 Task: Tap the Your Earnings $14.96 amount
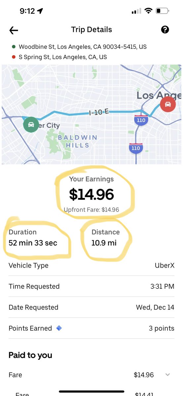point(91,195)
